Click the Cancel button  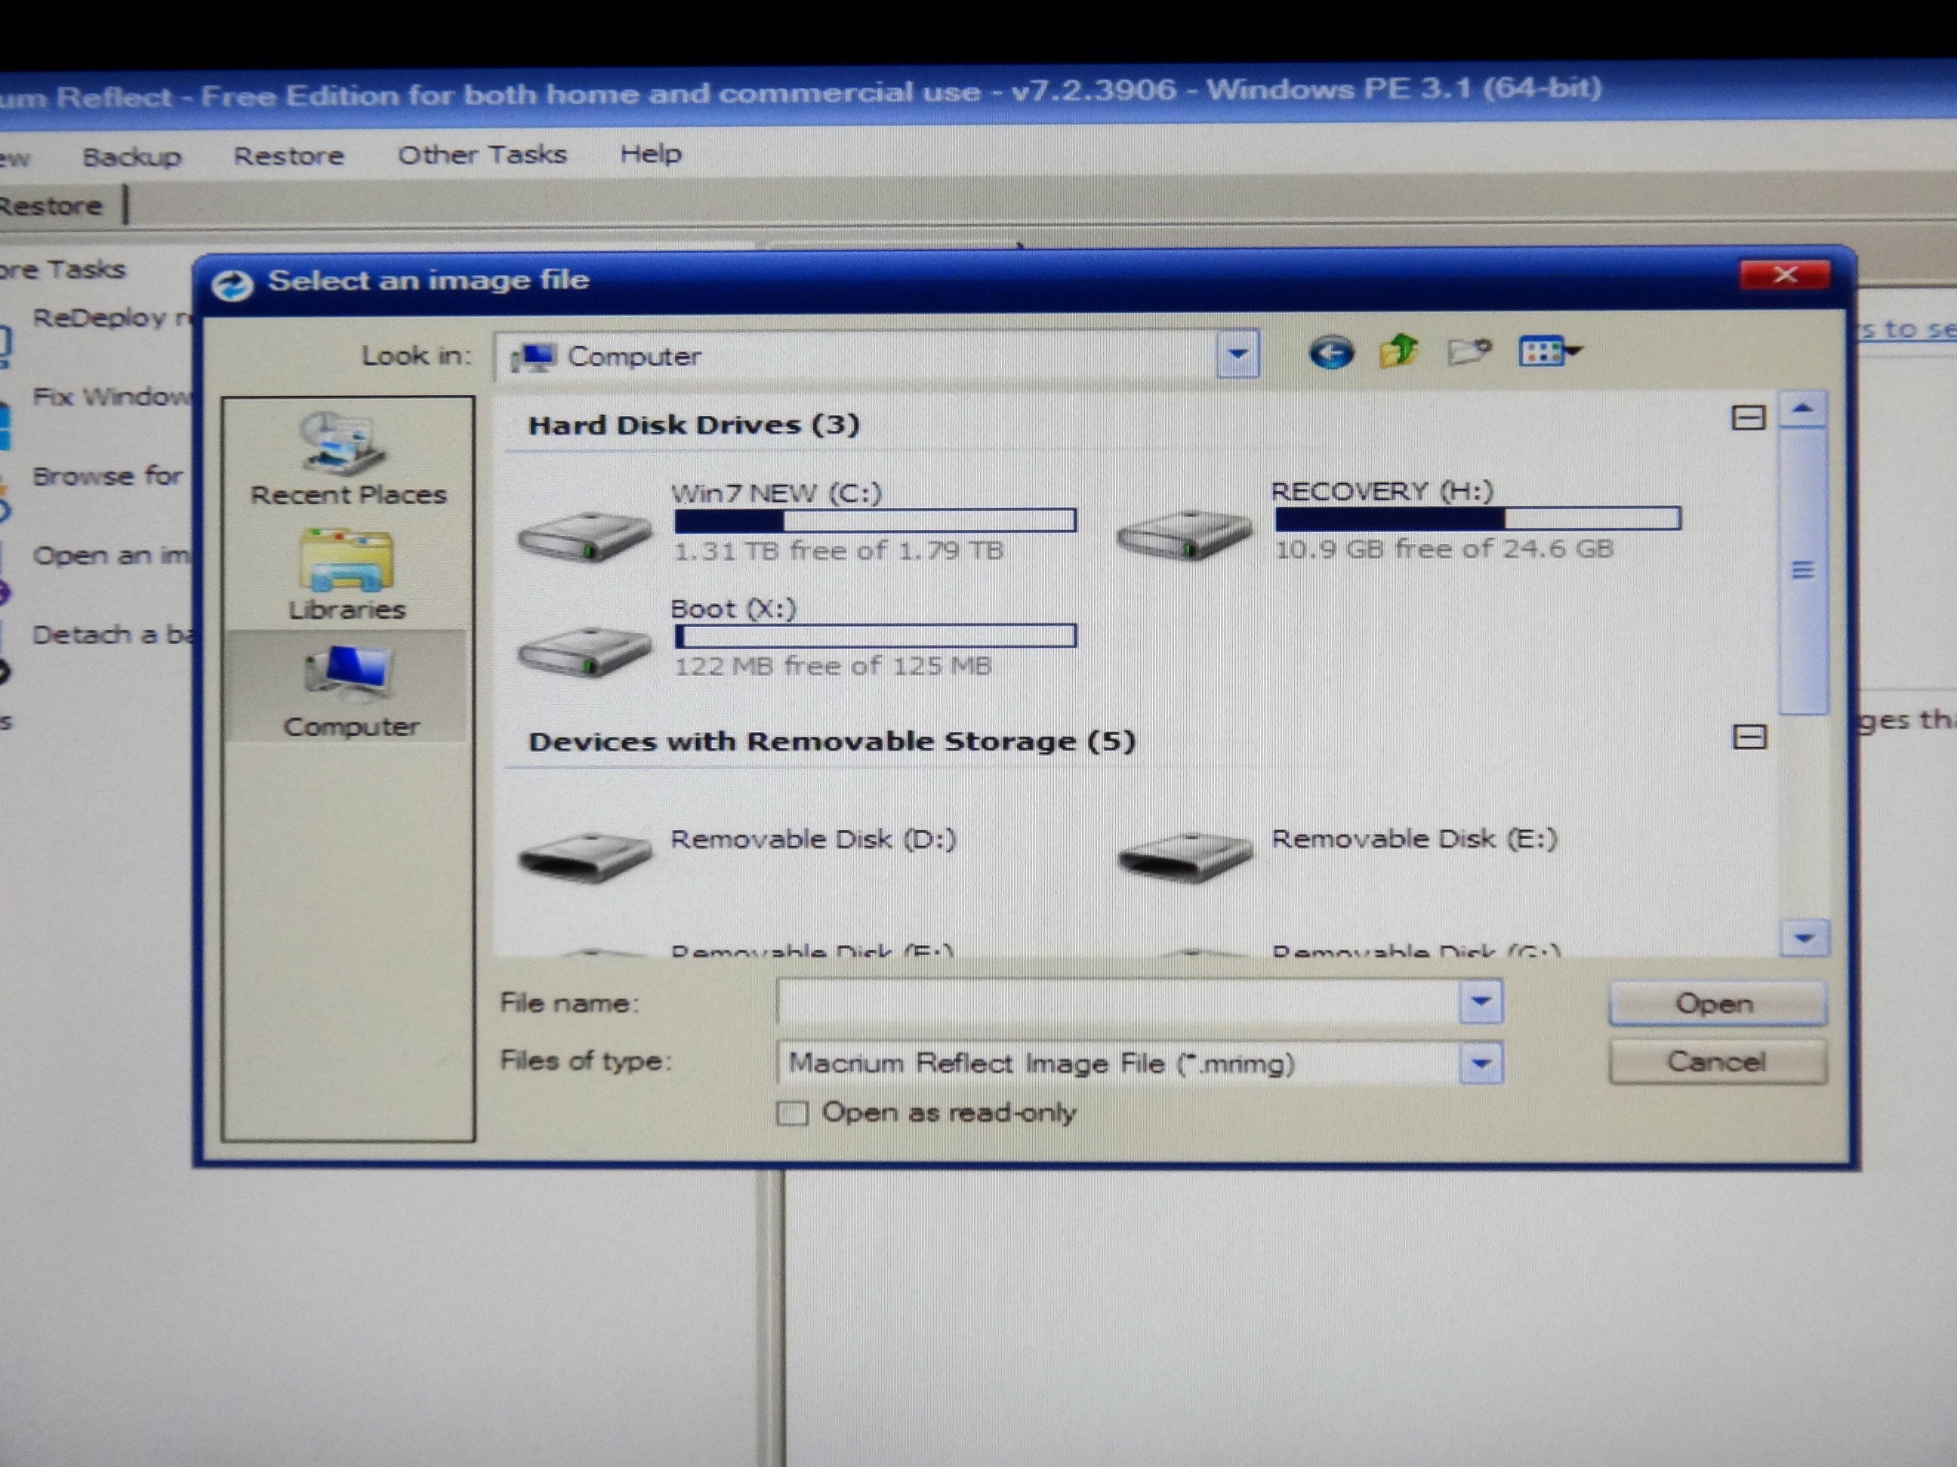point(1717,1061)
